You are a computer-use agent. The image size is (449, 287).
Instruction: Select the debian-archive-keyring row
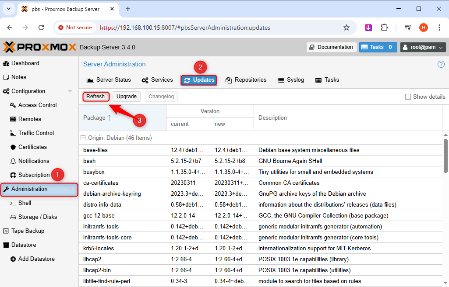point(261,194)
